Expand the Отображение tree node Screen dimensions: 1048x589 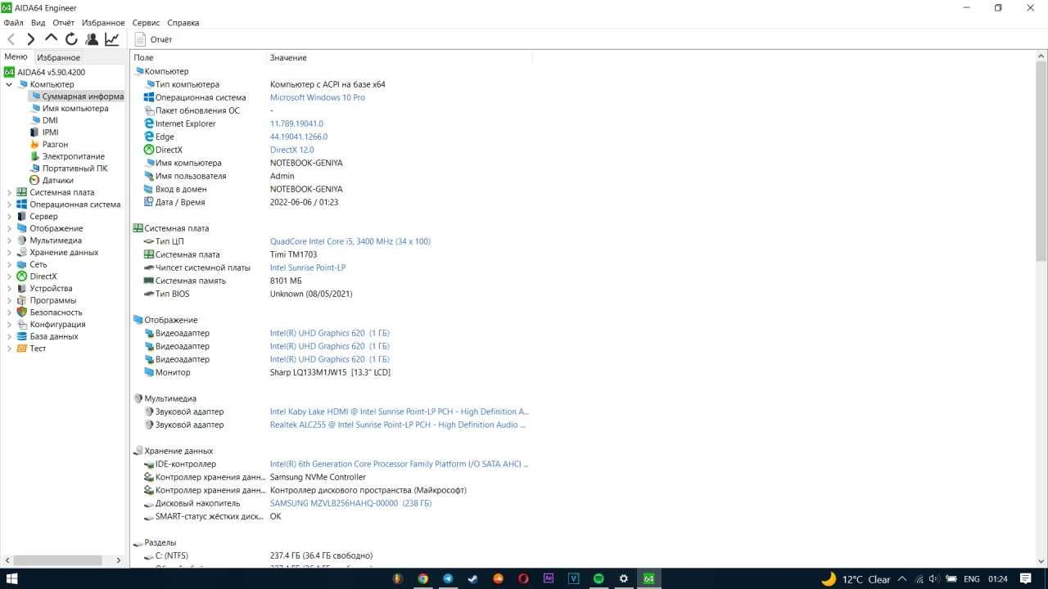click(x=9, y=228)
